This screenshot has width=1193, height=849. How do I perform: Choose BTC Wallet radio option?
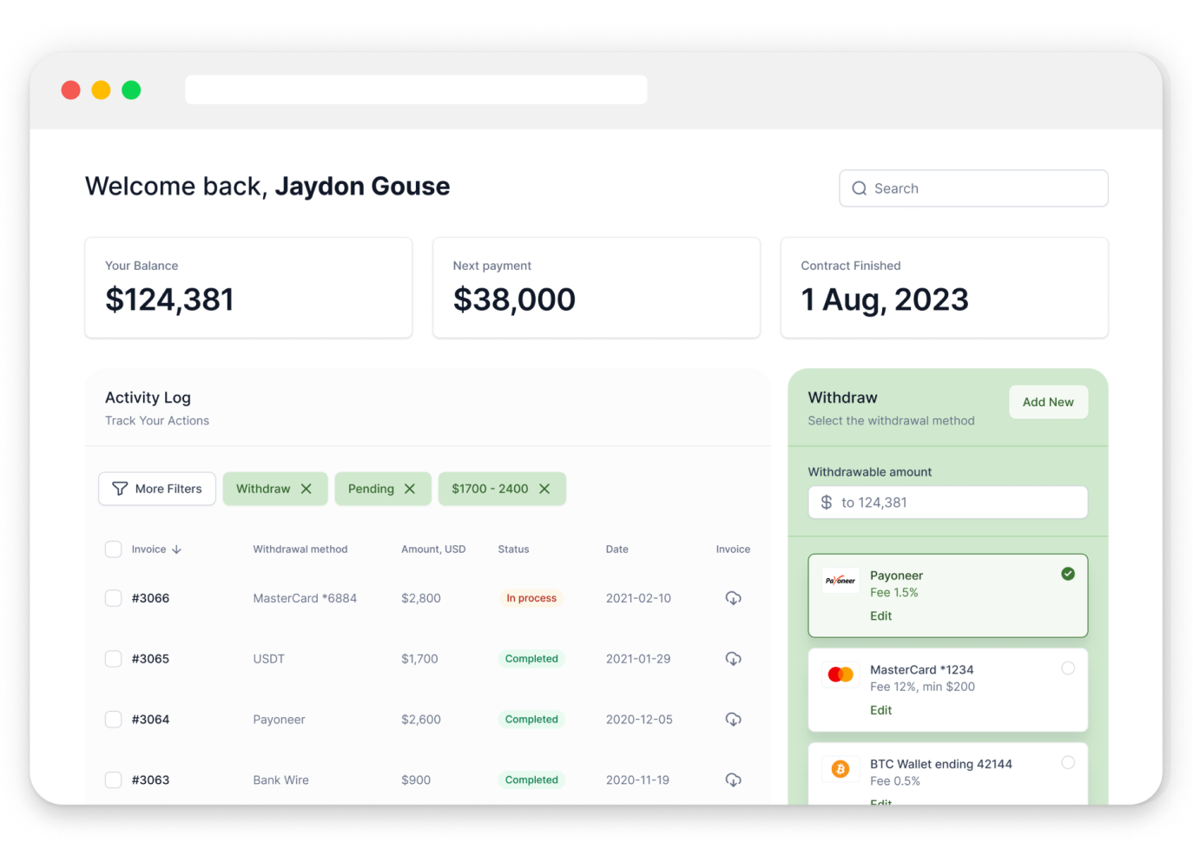[1068, 762]
